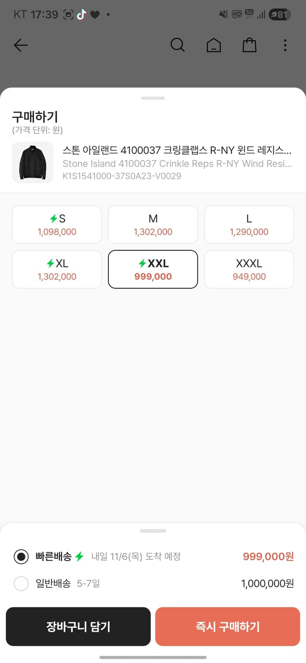Image resolution: width=306 pixels, height=663 pixels.
Task: Tap the green lightning icon beside 빠른배송
Action: pyautogui.click(x=79, y=556)
